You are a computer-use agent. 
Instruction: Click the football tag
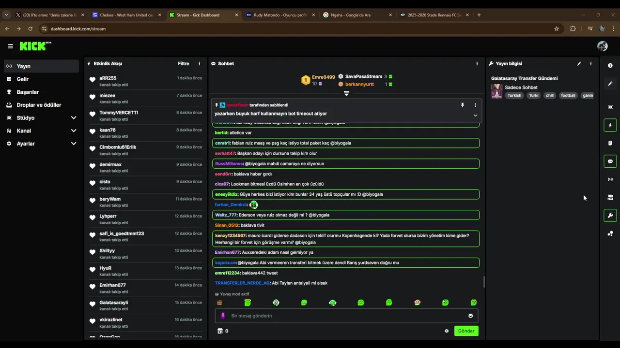pyautogui.click(x=568, y=95)
